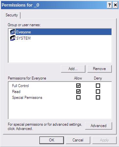Click empty area of user names list
Viewport: 119px width, 147px height.
click(x=60, y=52)
